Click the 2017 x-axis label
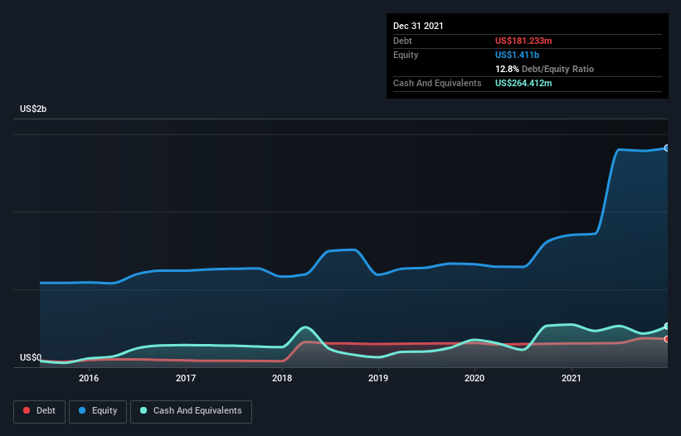 (186, 378)
